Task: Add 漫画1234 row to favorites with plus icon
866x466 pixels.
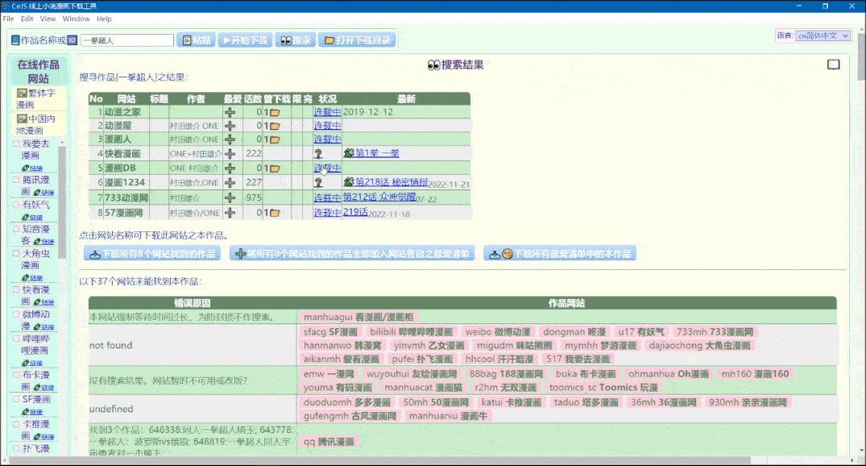Action: pyautogui.click(x=230, y=182)
